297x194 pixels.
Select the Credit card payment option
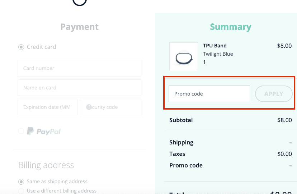click(21, 47)
